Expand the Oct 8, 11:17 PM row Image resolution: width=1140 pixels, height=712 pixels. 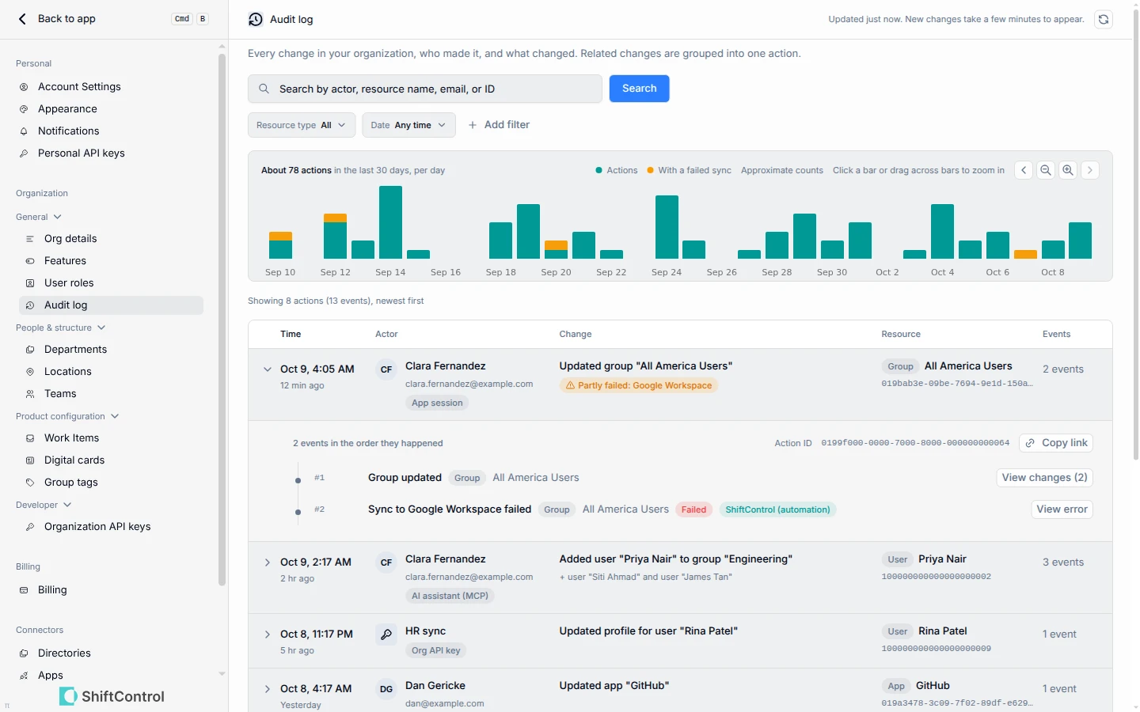coord(267,634)
